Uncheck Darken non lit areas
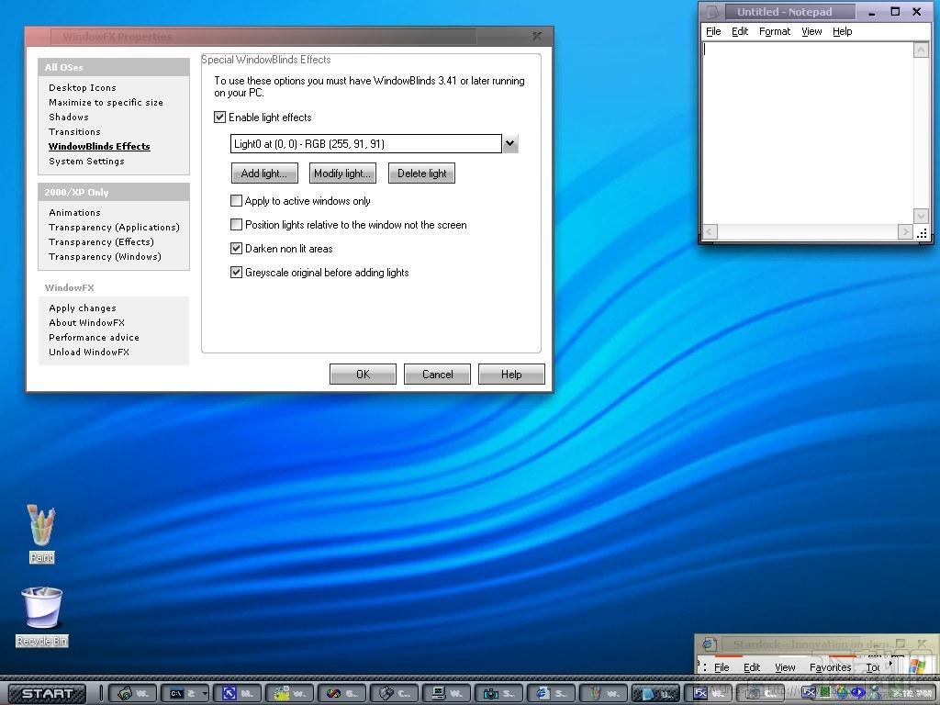 pyautogui.click(x=236, y=248)
